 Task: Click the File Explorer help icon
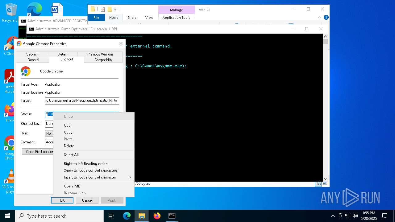coord(326,18)
